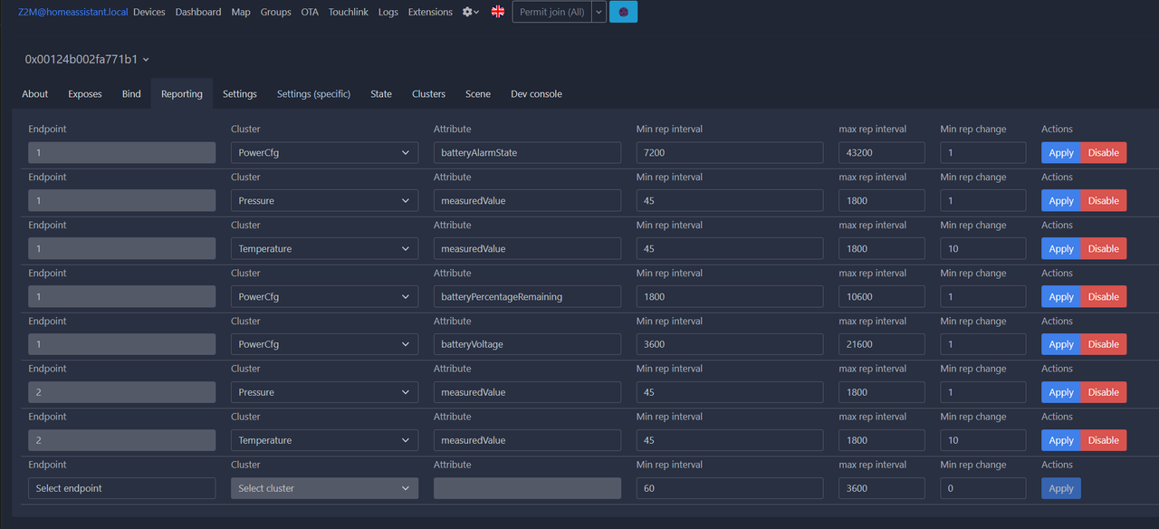Screen dimensions: 1159x529
Task: Switch to the Bind tab
Action: pos(131,93)
